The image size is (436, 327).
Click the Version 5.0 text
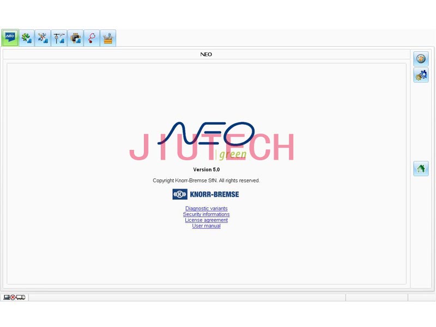pyautogui.click(x=207, y=169)
